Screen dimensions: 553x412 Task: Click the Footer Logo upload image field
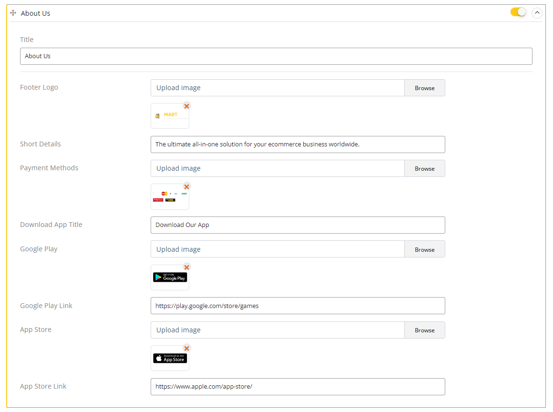[x=277, y=88]
